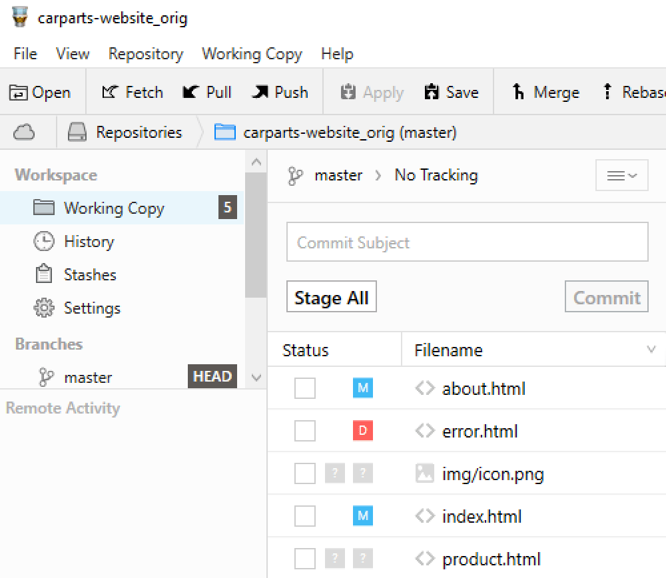Screen dimensions: 666x578
Task: Tick the checkbox for index.html
Action: coord(304,515)
